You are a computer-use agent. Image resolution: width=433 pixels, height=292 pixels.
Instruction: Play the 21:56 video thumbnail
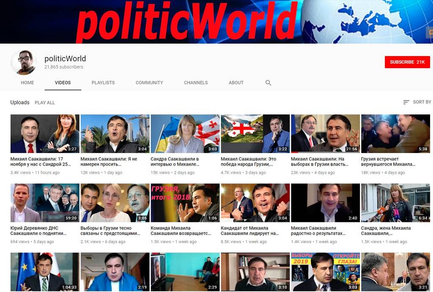tap(325, 134)
